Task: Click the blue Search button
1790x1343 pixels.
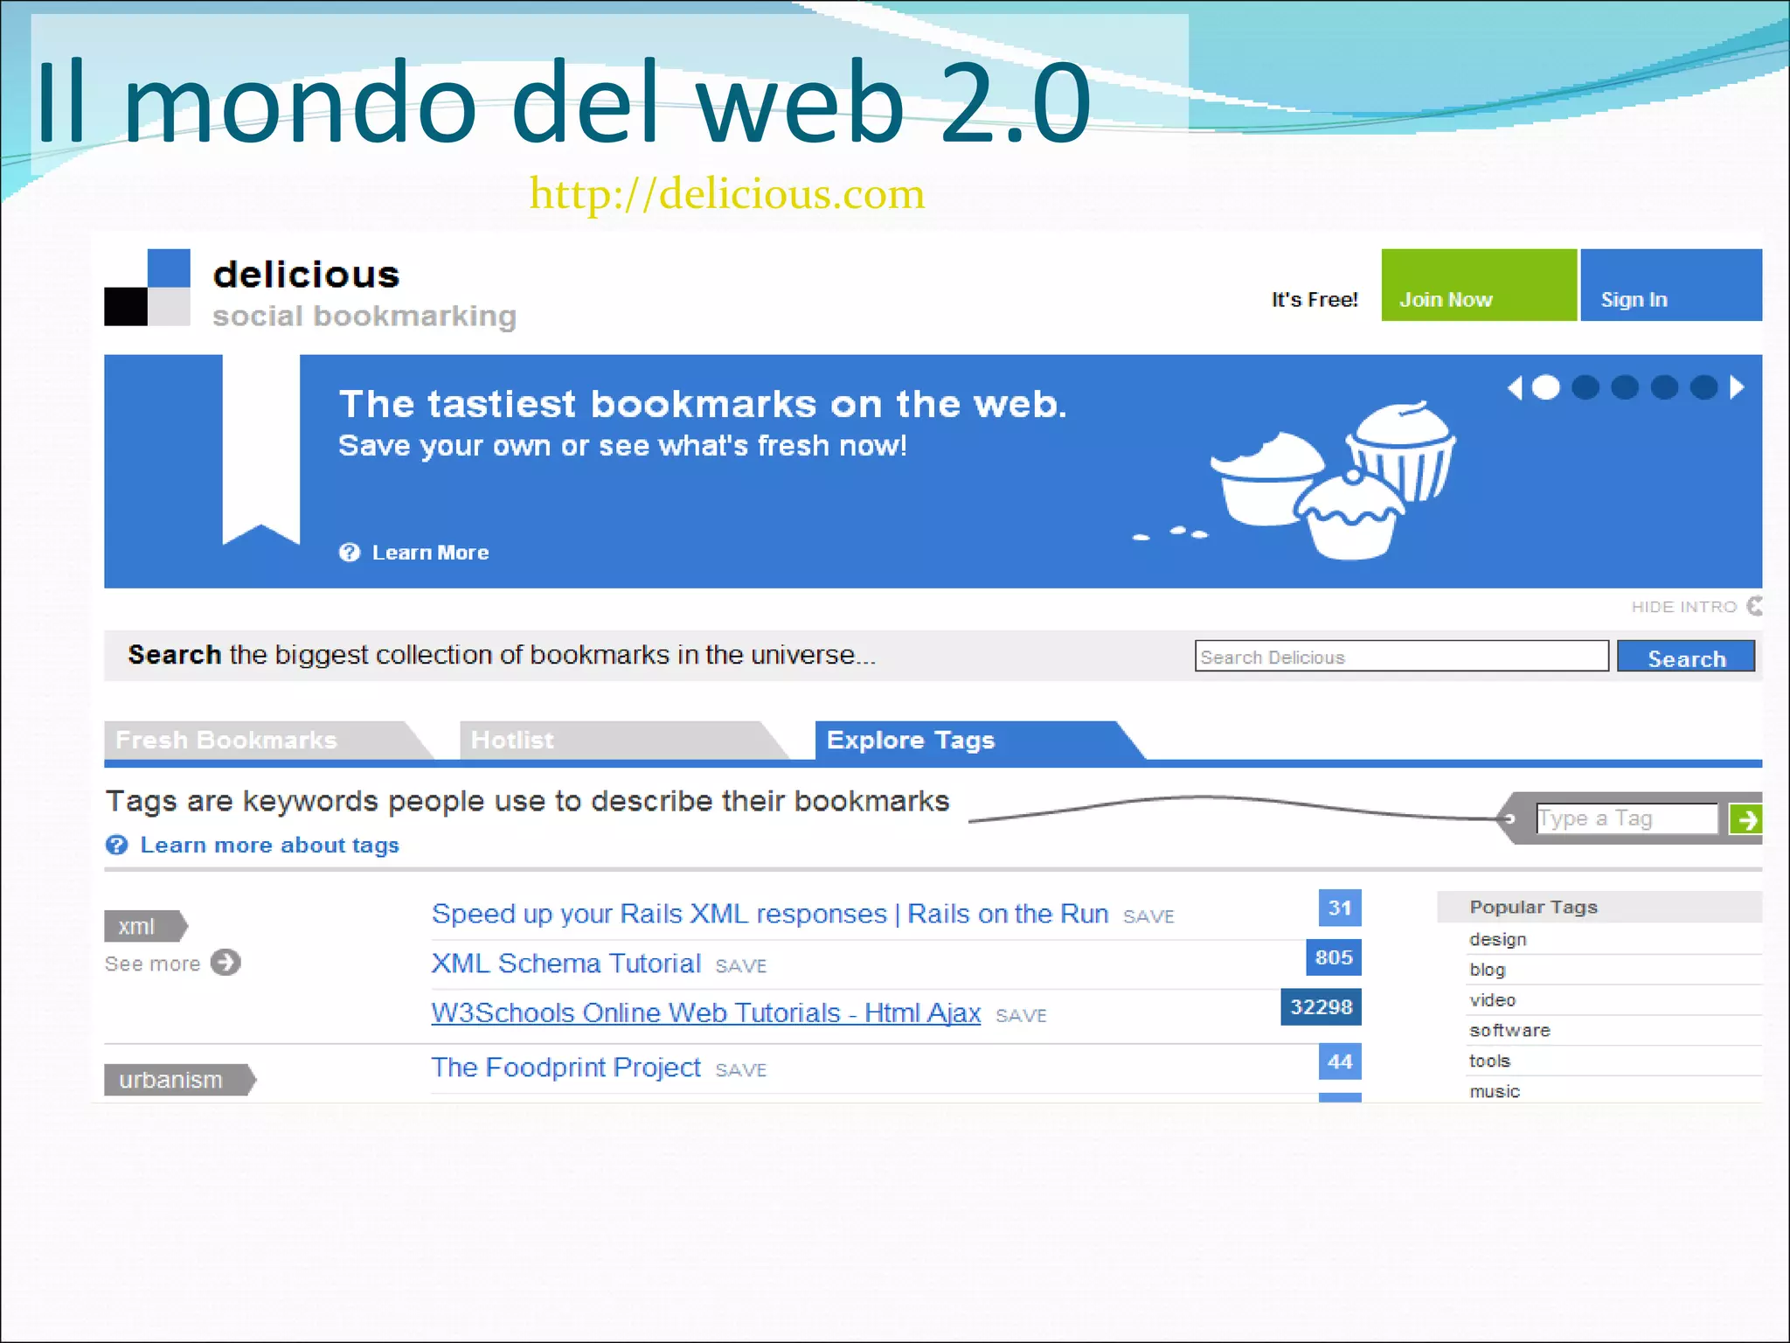Action: 1686,656
